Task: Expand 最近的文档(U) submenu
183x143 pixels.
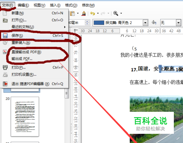Action: click(x=34, y=27)
